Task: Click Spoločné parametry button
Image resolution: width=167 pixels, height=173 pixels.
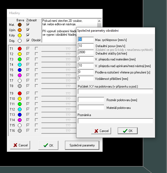Action: [82, 145]
